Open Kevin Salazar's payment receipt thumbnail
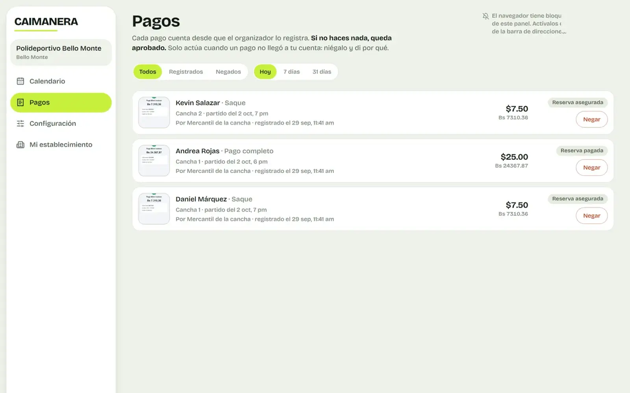Screen dimensions: 630x393 tap(154, 112)
